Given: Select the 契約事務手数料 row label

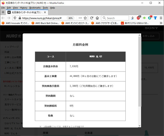Looking at the screenshot, I should pyautogui.click(x=50, y=86).
